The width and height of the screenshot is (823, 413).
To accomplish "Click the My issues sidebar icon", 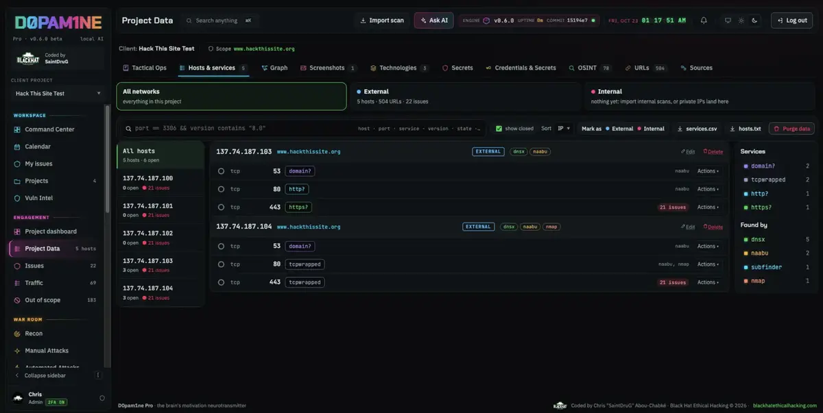I will click(18, 164).
